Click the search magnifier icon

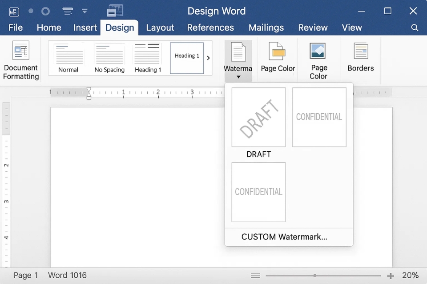tap(415, 28)
